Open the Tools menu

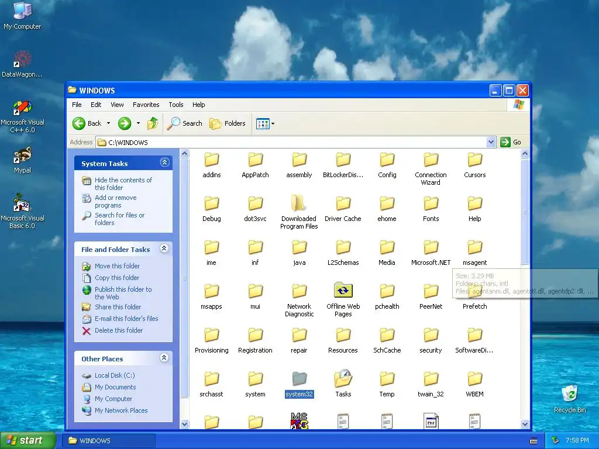click(176, 105)
